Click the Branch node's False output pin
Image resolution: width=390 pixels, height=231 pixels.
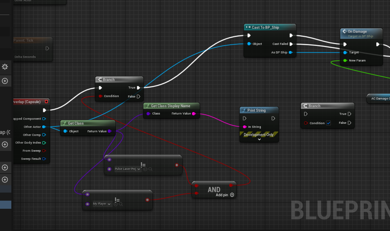pos(139,96)
